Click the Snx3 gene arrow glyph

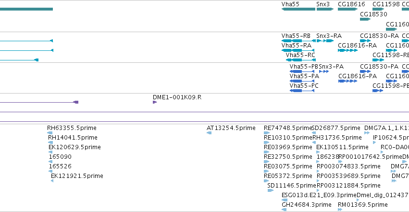click(x=325, y=9)
